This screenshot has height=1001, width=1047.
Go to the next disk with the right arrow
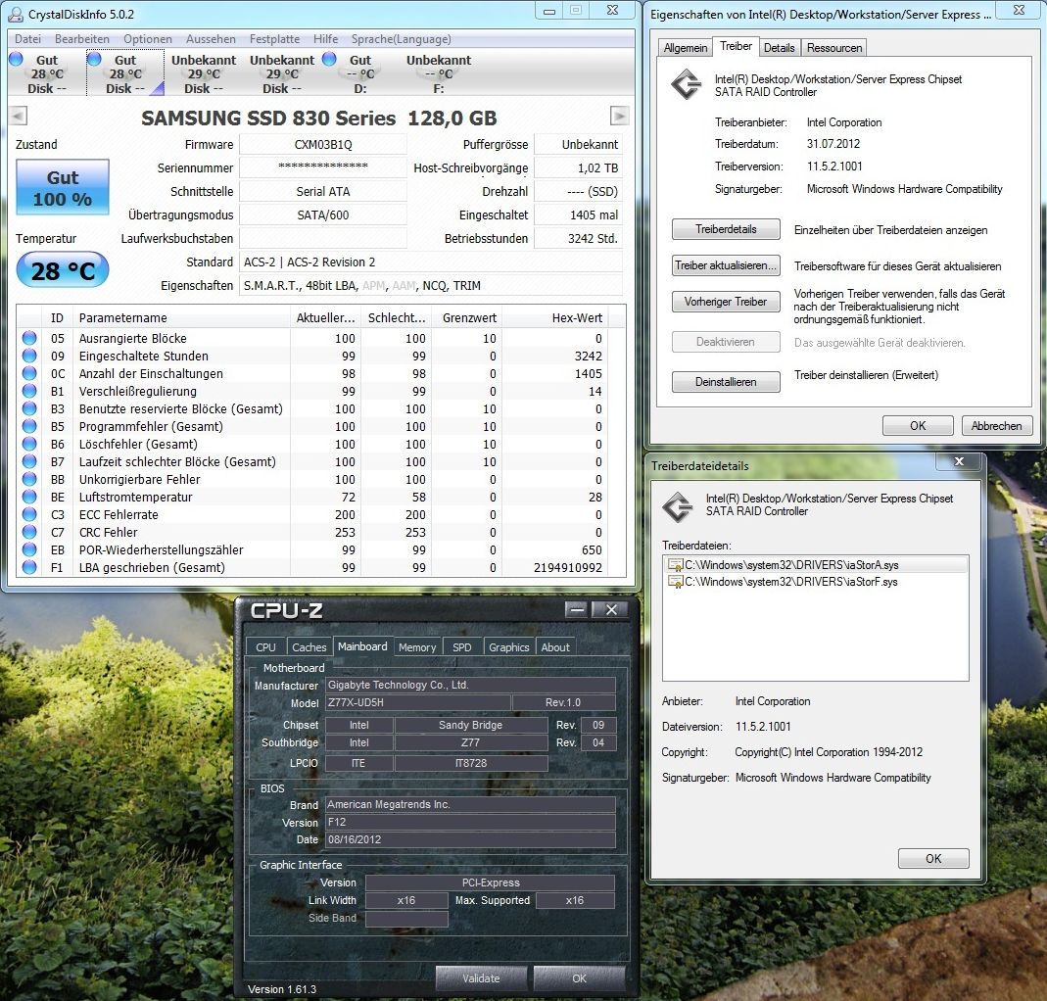(x=619, y=117)
